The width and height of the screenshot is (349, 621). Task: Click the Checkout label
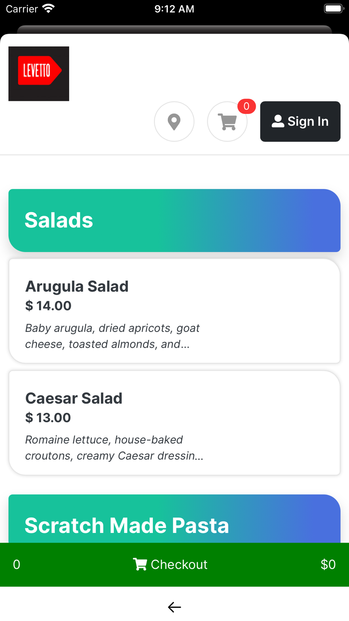point(179,564)
